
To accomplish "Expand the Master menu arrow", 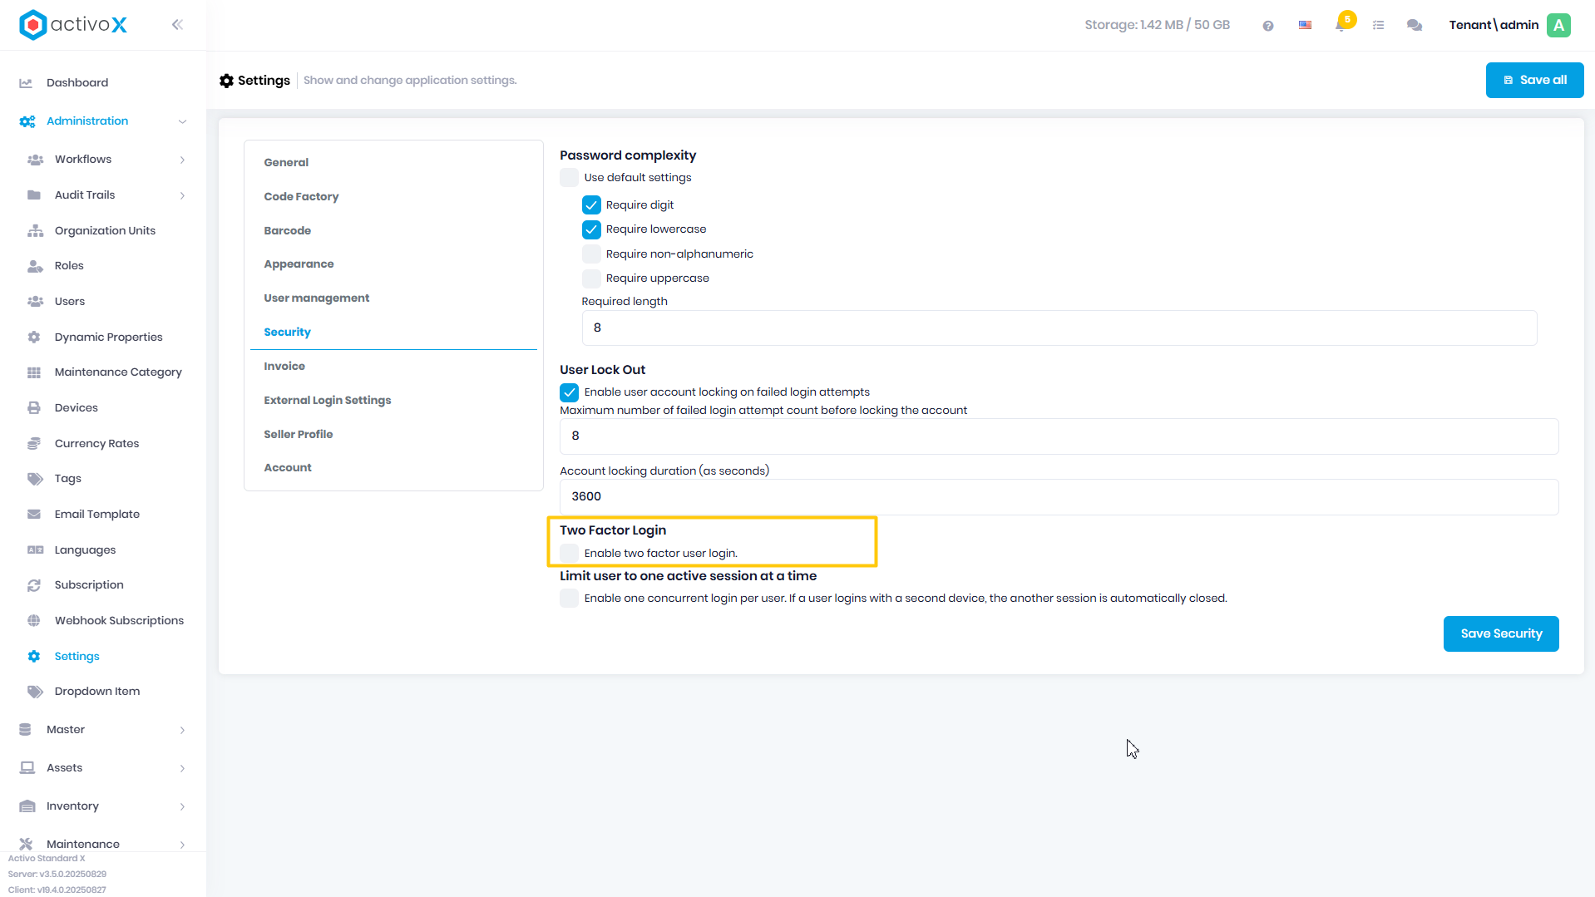I will [182, 730].
